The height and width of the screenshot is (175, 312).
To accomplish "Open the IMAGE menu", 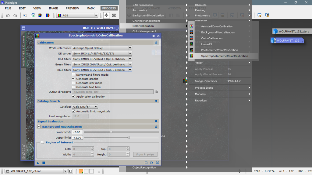I will pos(53,8).
